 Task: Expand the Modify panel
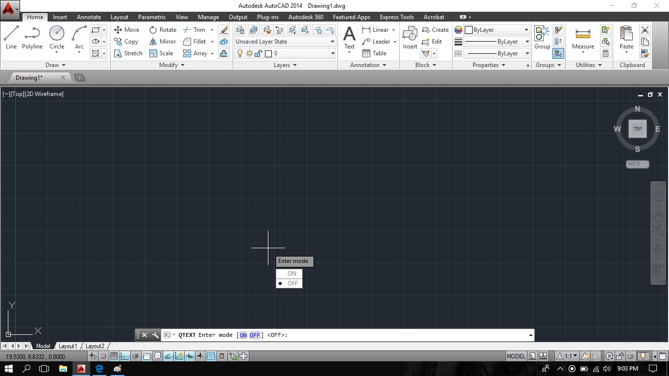[x=172, y=65]
